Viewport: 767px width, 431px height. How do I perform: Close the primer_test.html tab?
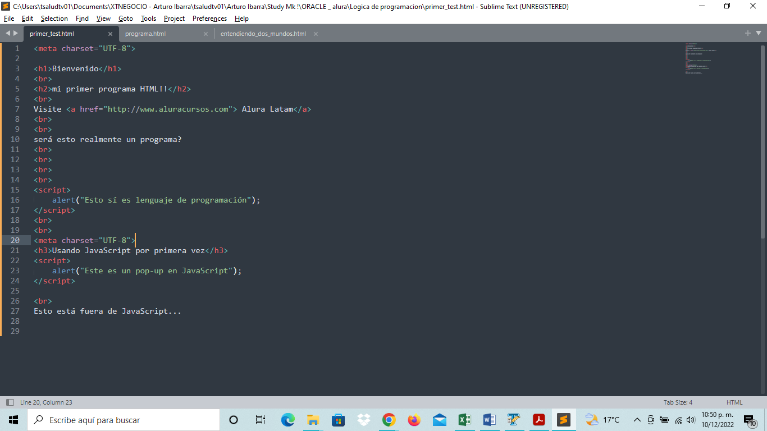tap(110, 34)
